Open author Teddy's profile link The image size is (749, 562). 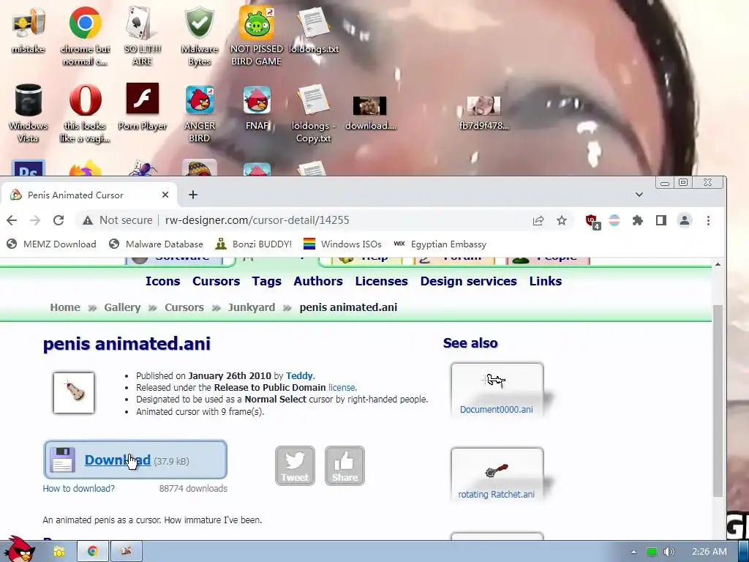tap(299, 375)
